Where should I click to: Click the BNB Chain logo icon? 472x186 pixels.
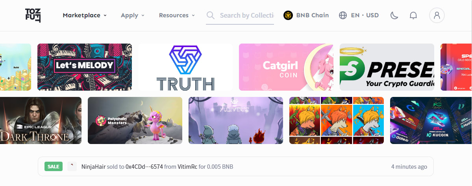coord(288,15)
